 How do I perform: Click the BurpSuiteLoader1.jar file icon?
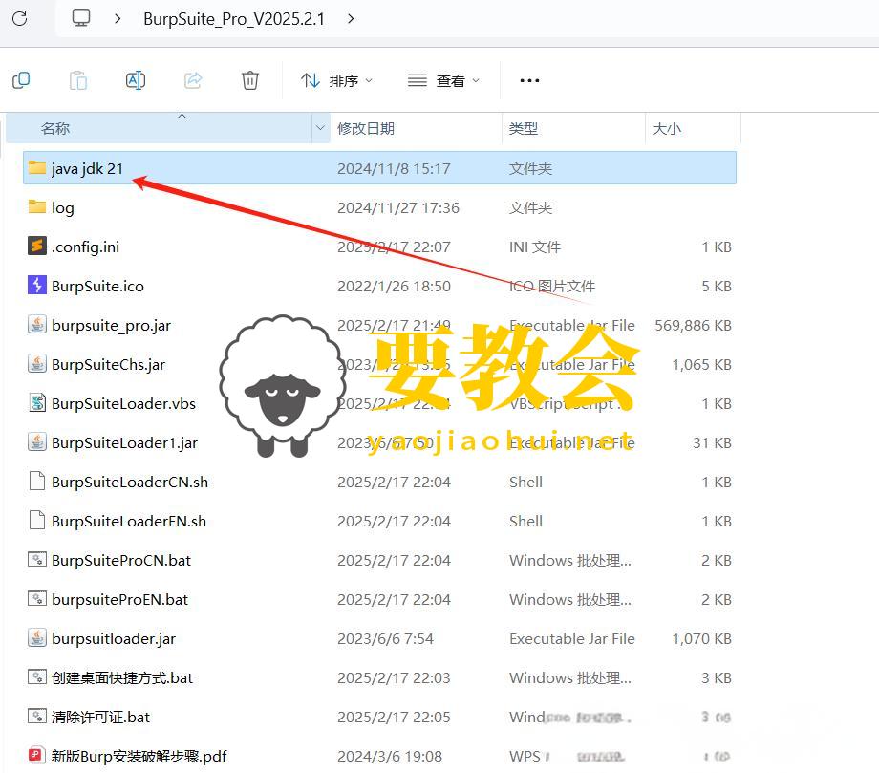click(x=37, y=441)
